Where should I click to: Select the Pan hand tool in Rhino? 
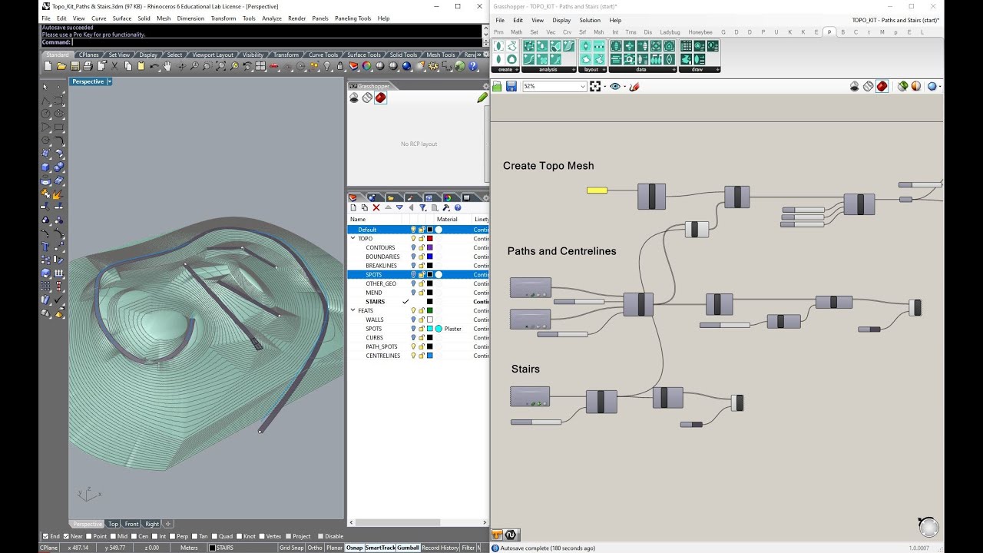point(167,67)
